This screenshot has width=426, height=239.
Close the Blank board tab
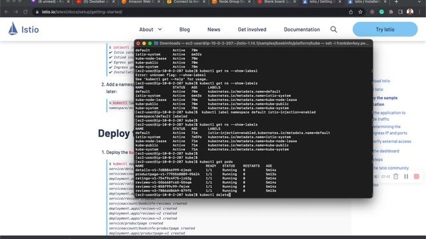pos(294,2)
